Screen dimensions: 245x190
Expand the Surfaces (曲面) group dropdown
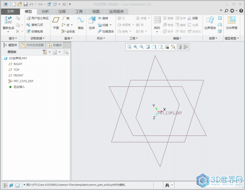213,38
